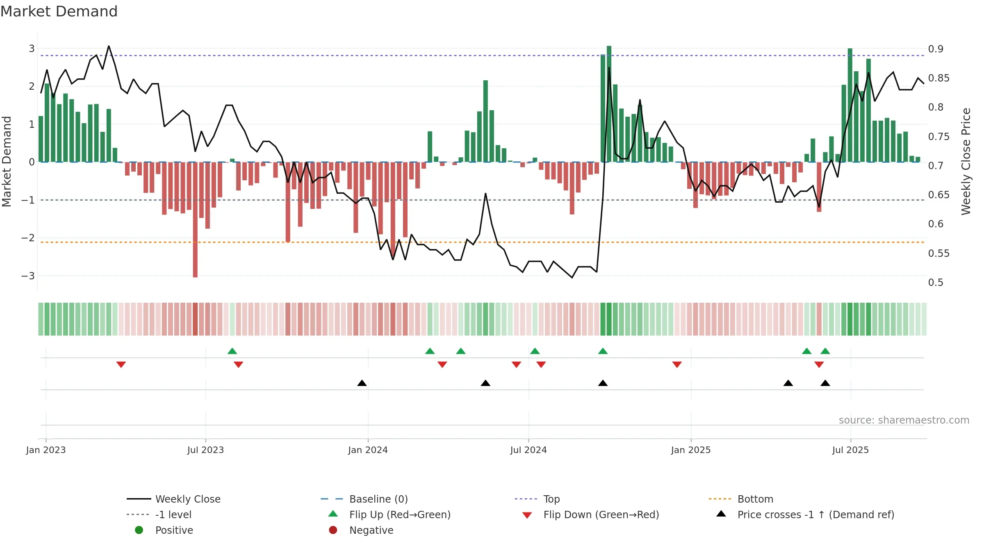Click the Price crosses -1 legend entry
Viewport: 984px width, 553px height.
click(805, 514)
